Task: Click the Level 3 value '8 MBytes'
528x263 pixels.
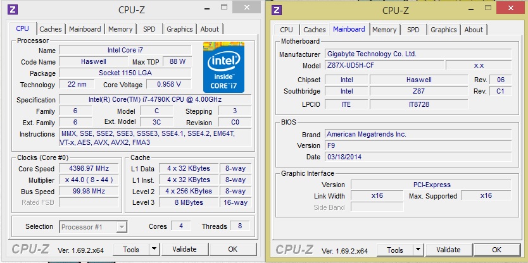Action: tap(189, 202)
